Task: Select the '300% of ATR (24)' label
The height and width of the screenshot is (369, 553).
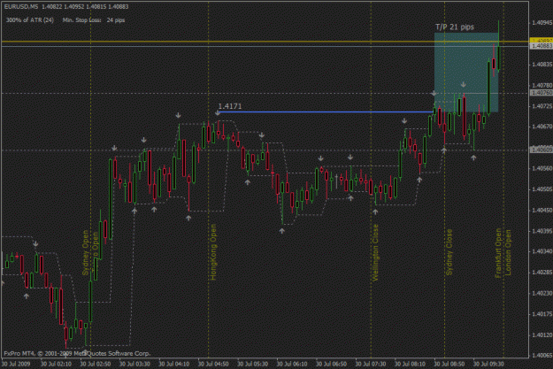Action: click(30, 20)
